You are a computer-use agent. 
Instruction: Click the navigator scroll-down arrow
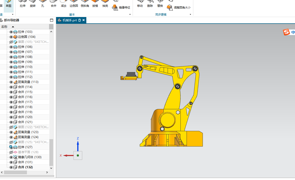pos(51,168)
